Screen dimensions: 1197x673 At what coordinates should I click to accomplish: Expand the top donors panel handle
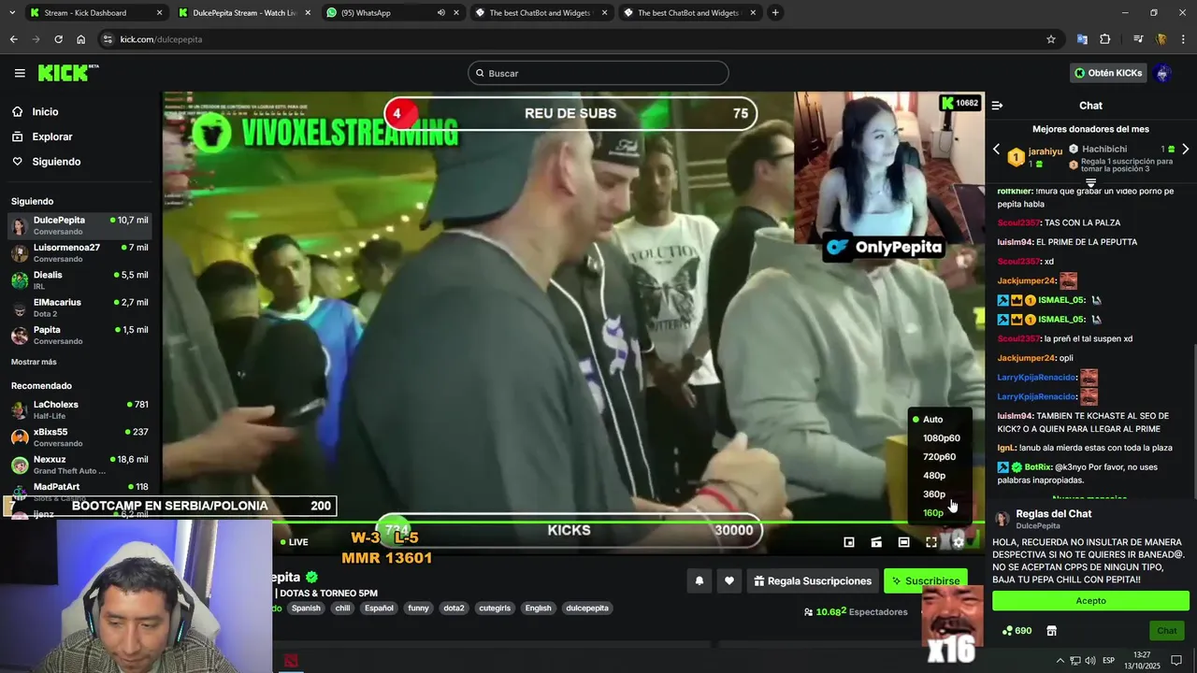click(x=1090, y=183)
